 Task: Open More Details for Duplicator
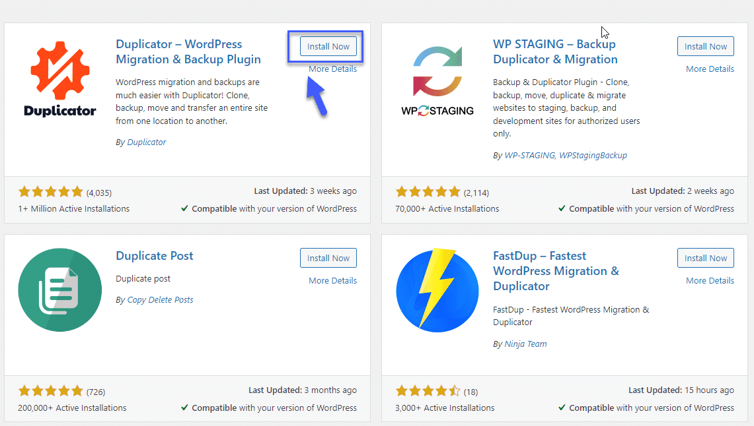333,69
